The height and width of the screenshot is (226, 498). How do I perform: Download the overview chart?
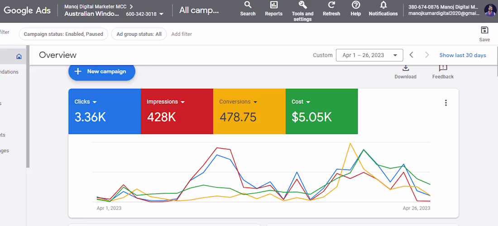coord(405,72)
